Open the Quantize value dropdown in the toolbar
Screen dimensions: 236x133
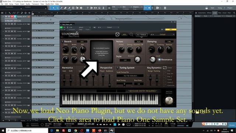click(x=117, y=7)
